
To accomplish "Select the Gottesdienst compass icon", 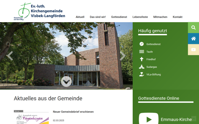I will (142, 44).
